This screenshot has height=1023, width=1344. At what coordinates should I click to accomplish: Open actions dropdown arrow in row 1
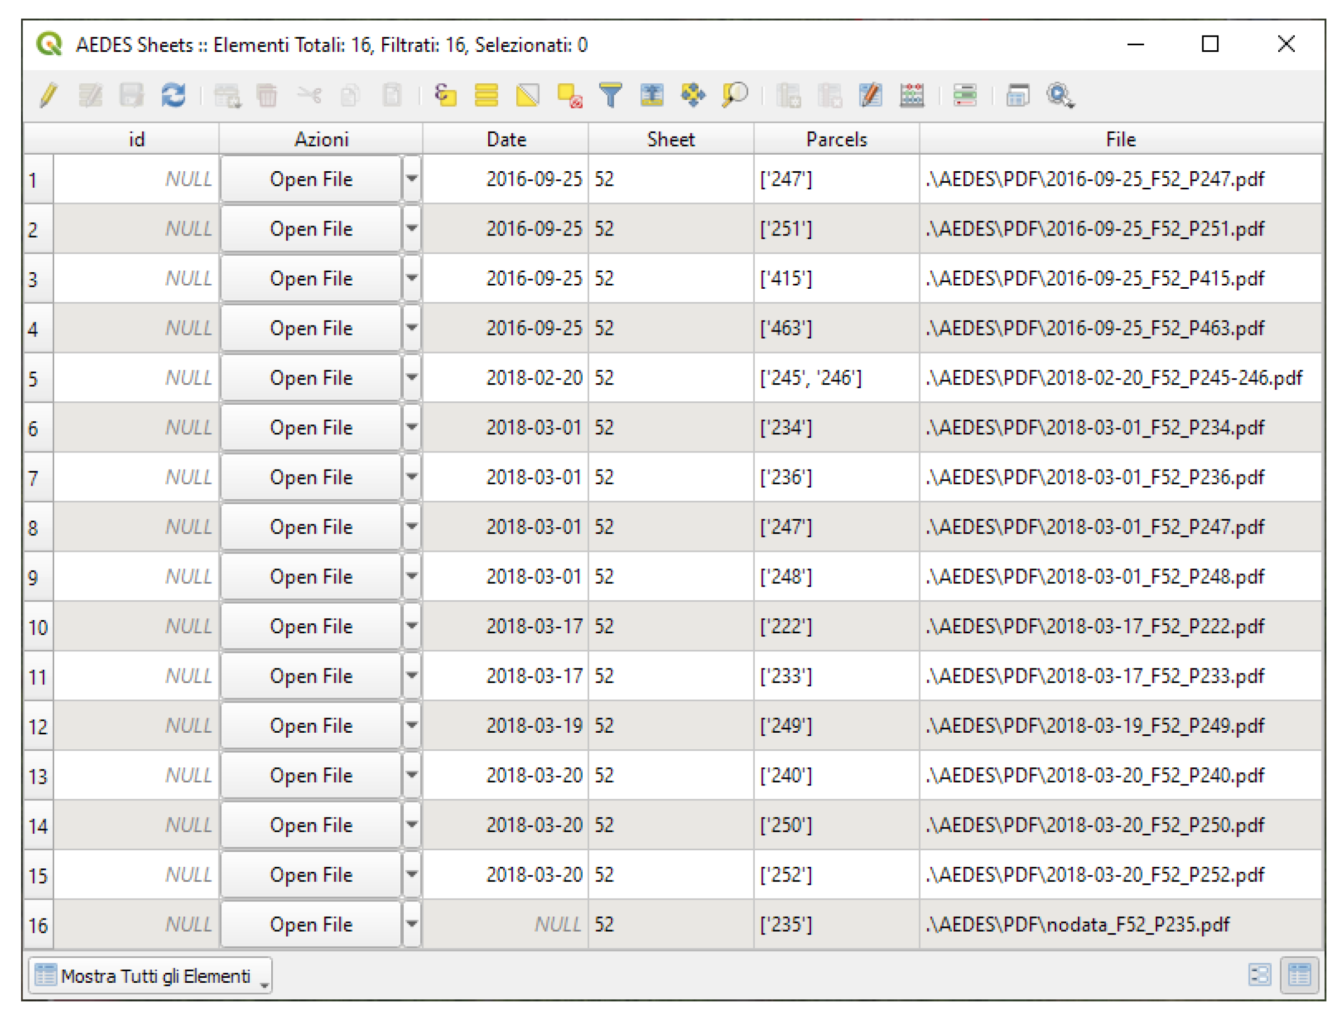click(412, 178)
